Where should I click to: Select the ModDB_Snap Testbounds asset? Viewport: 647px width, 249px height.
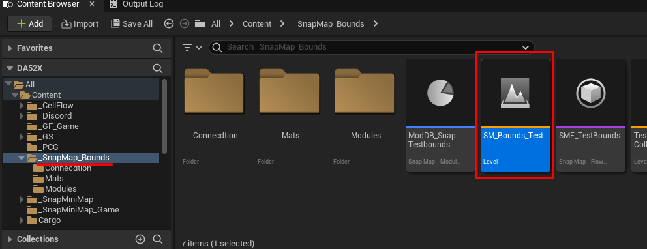click(440, 115)
